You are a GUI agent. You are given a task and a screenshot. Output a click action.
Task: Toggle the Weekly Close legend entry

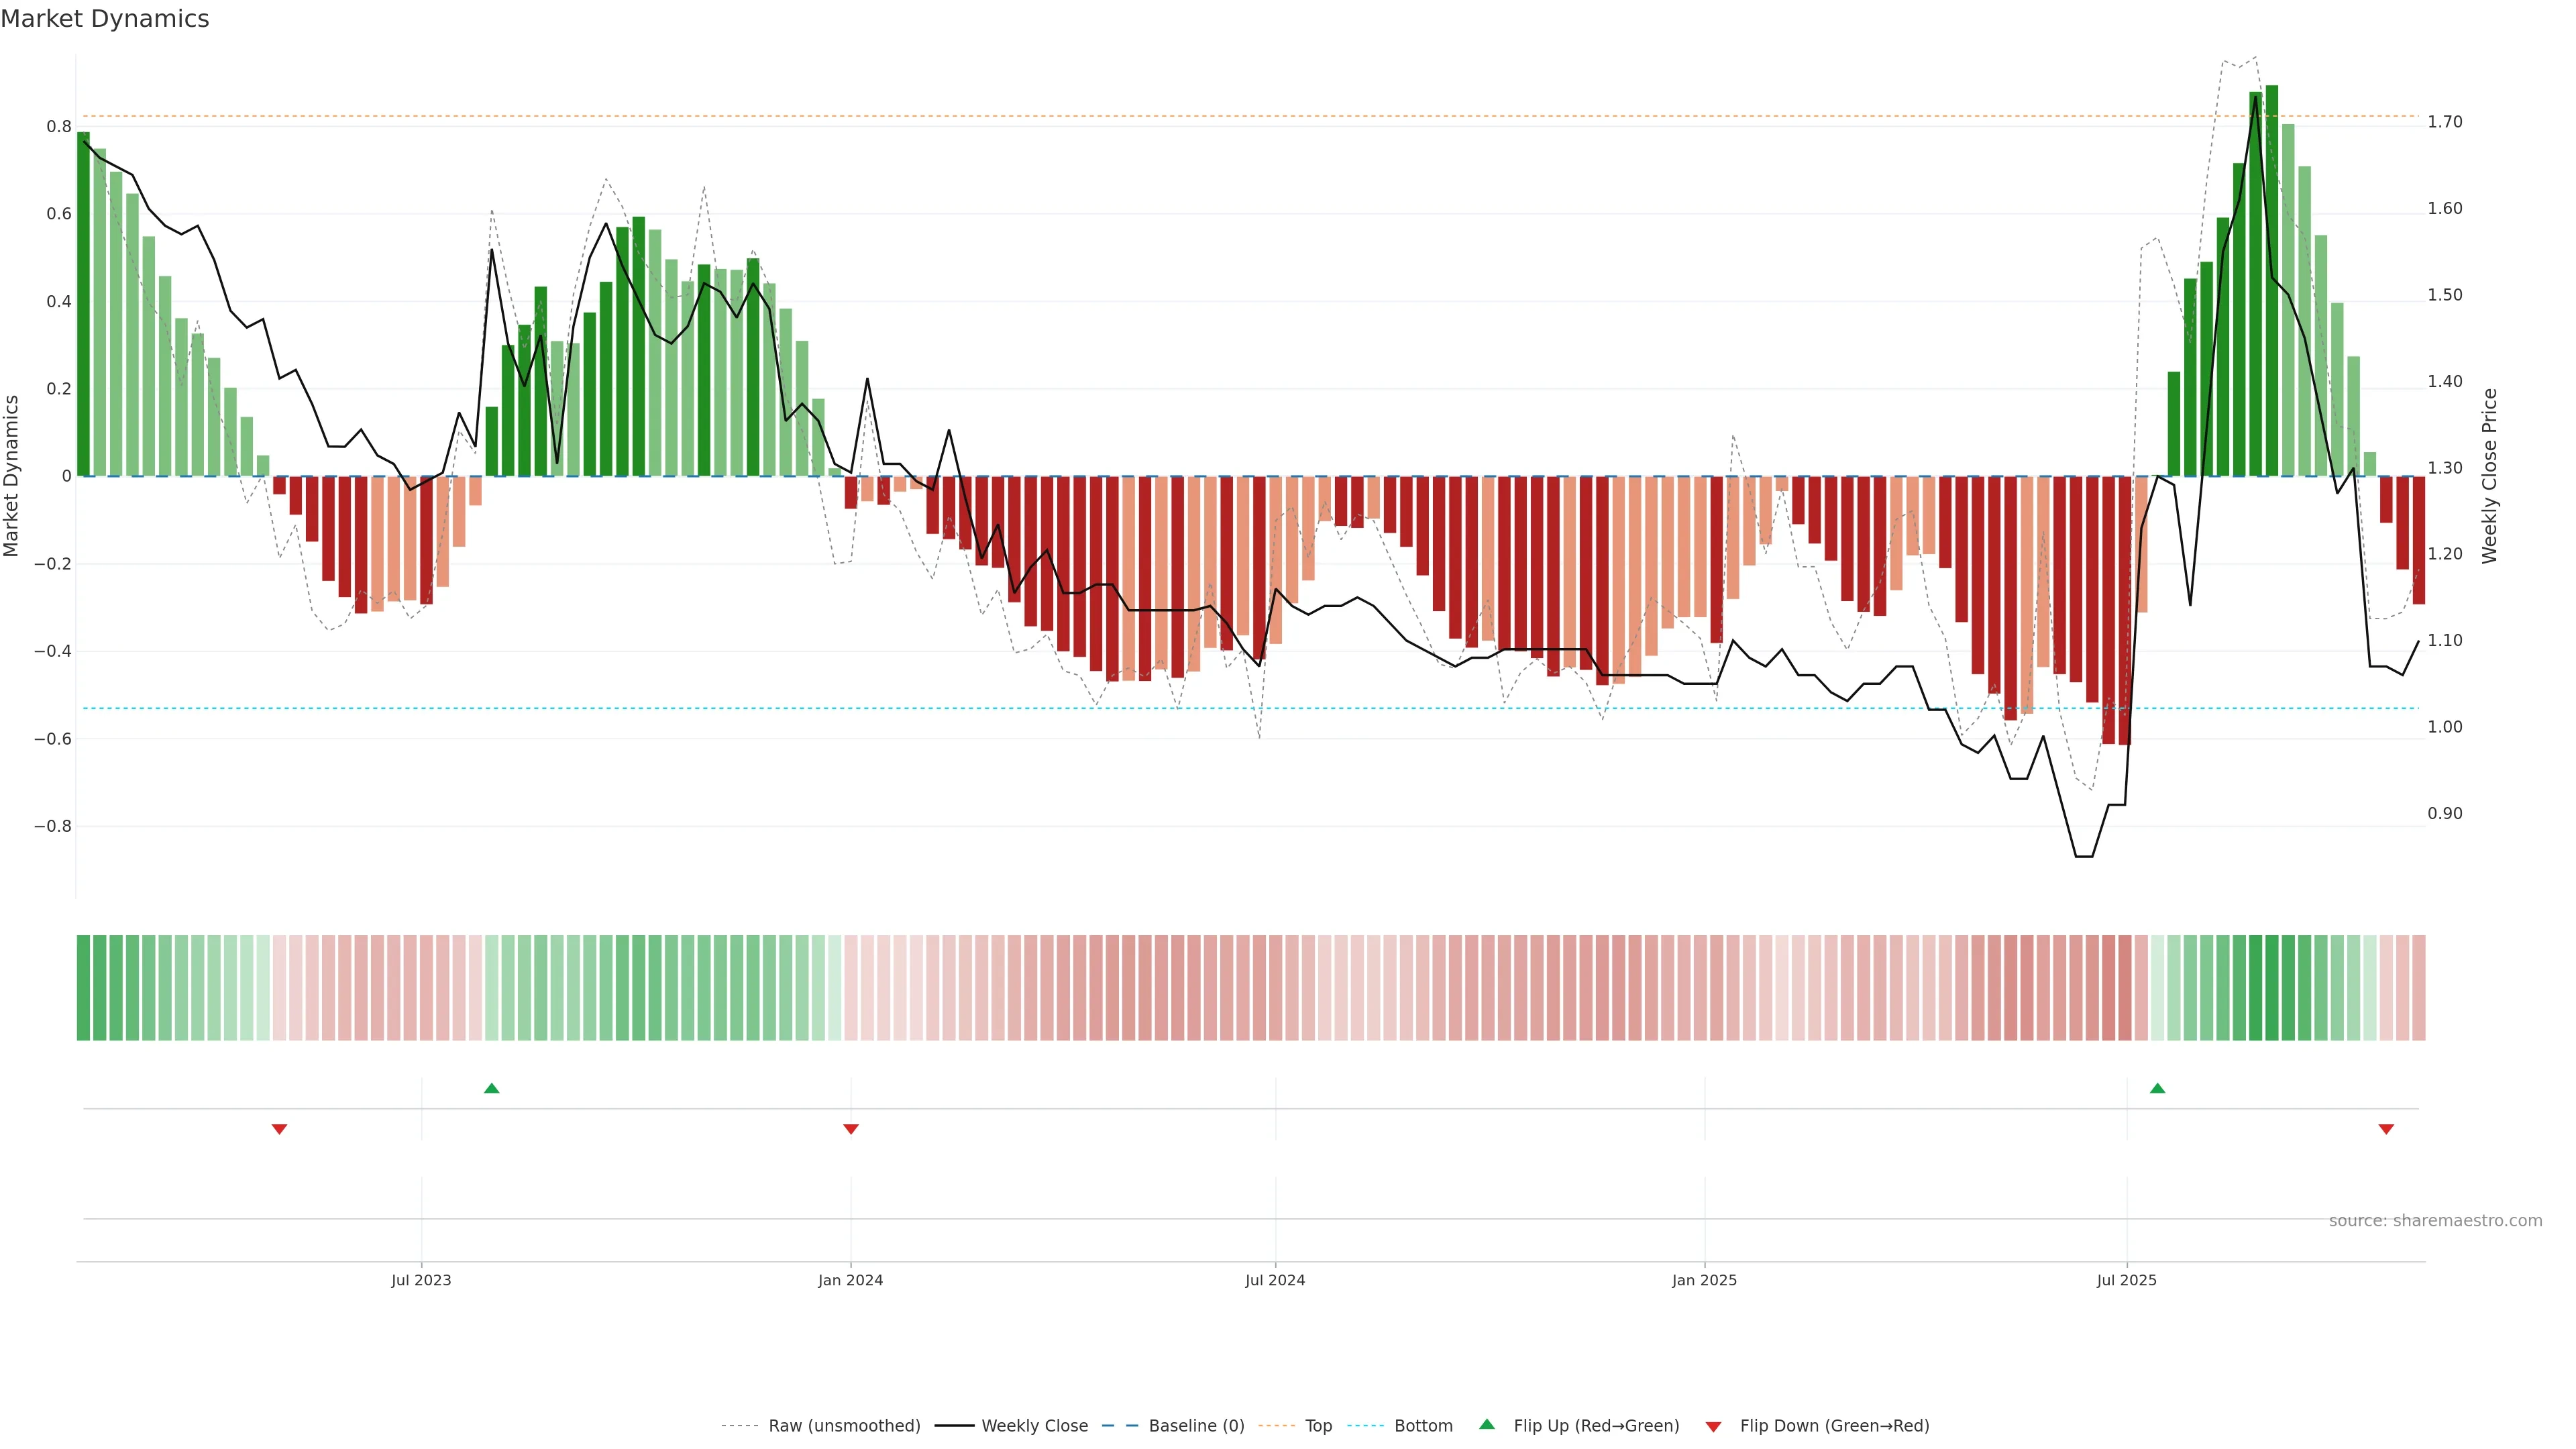(x=1034, y=1426)
